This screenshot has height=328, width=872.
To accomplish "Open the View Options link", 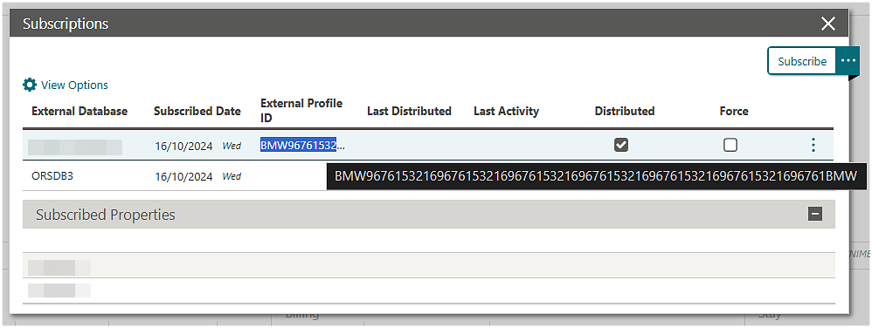I will [x=74, y=85].
